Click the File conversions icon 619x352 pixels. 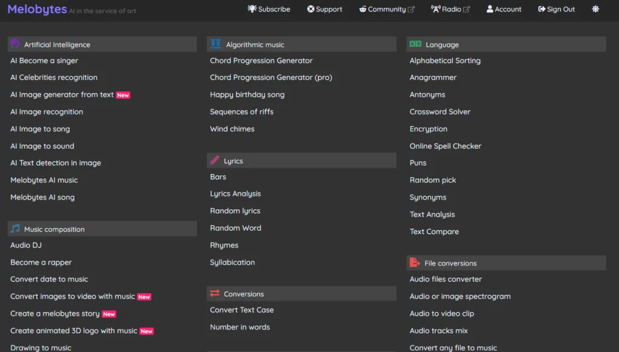click(415, 262)
